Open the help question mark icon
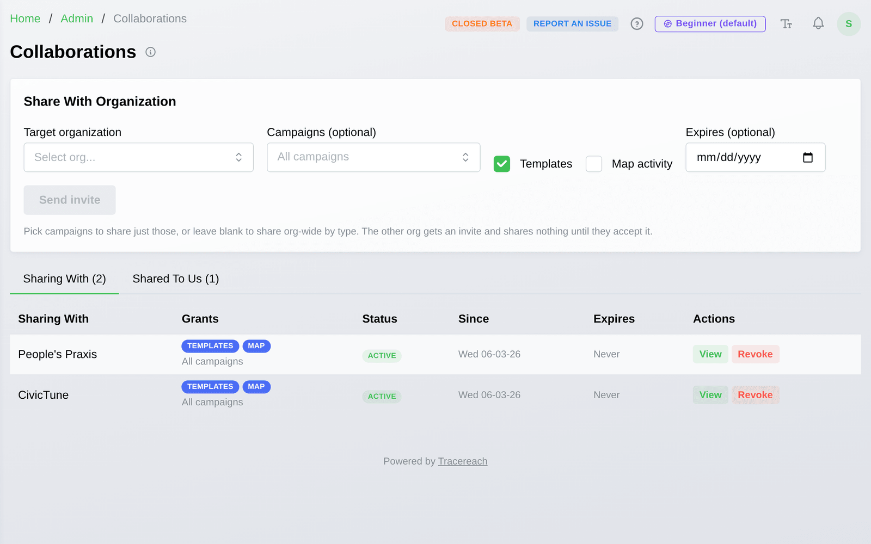Viewport: 871px width, 544px height. tap(637, 24)
